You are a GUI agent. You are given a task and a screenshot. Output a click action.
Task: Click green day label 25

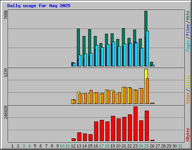tap(146, 146)
